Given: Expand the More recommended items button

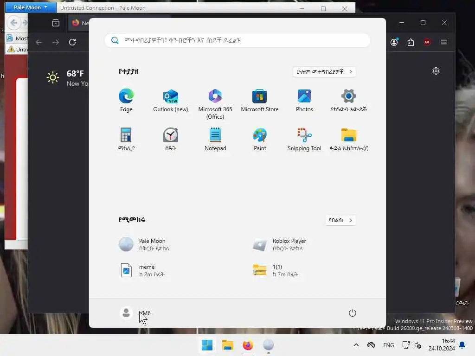Looking at the screenshot, I should point(340,220).
